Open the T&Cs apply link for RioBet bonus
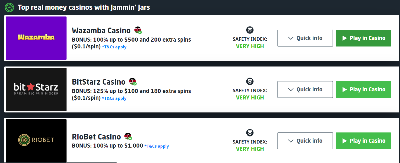The image size is (400, 163). coord(157,146)
